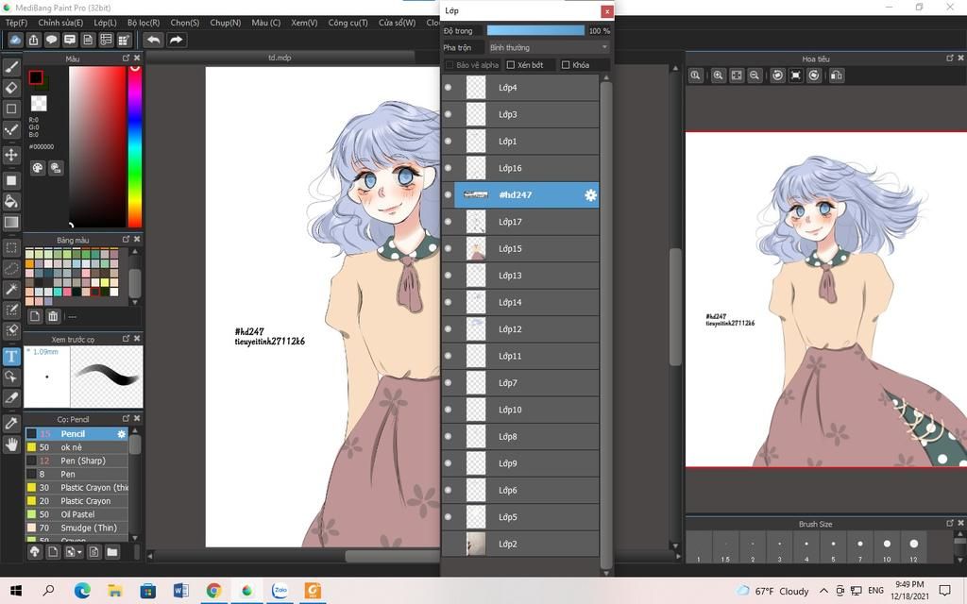Screen dimensions: 967x604
Task: Click the layer panel vertical scrollbar
Action: (x=605, y=326)
